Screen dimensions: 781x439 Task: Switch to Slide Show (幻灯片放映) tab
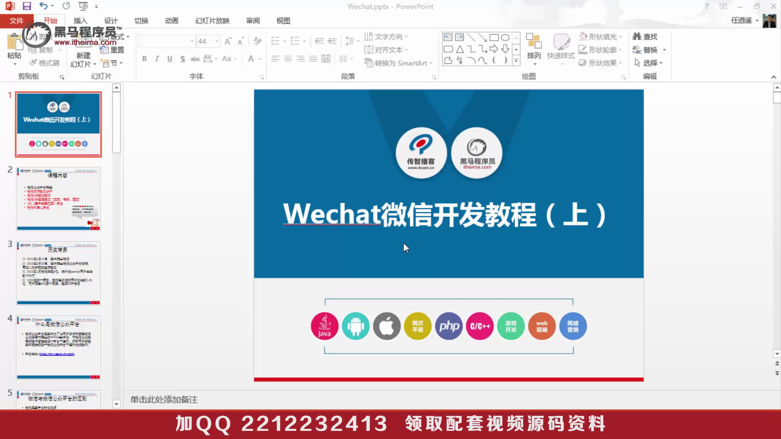[x=212, y=20]
